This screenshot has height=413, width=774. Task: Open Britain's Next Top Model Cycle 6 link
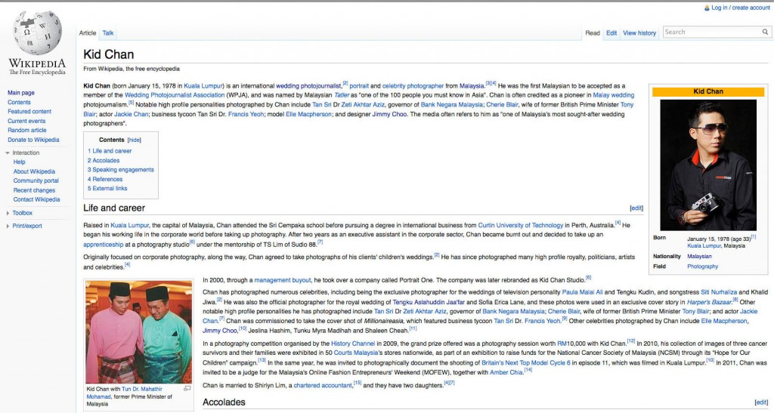coord(526,362)
